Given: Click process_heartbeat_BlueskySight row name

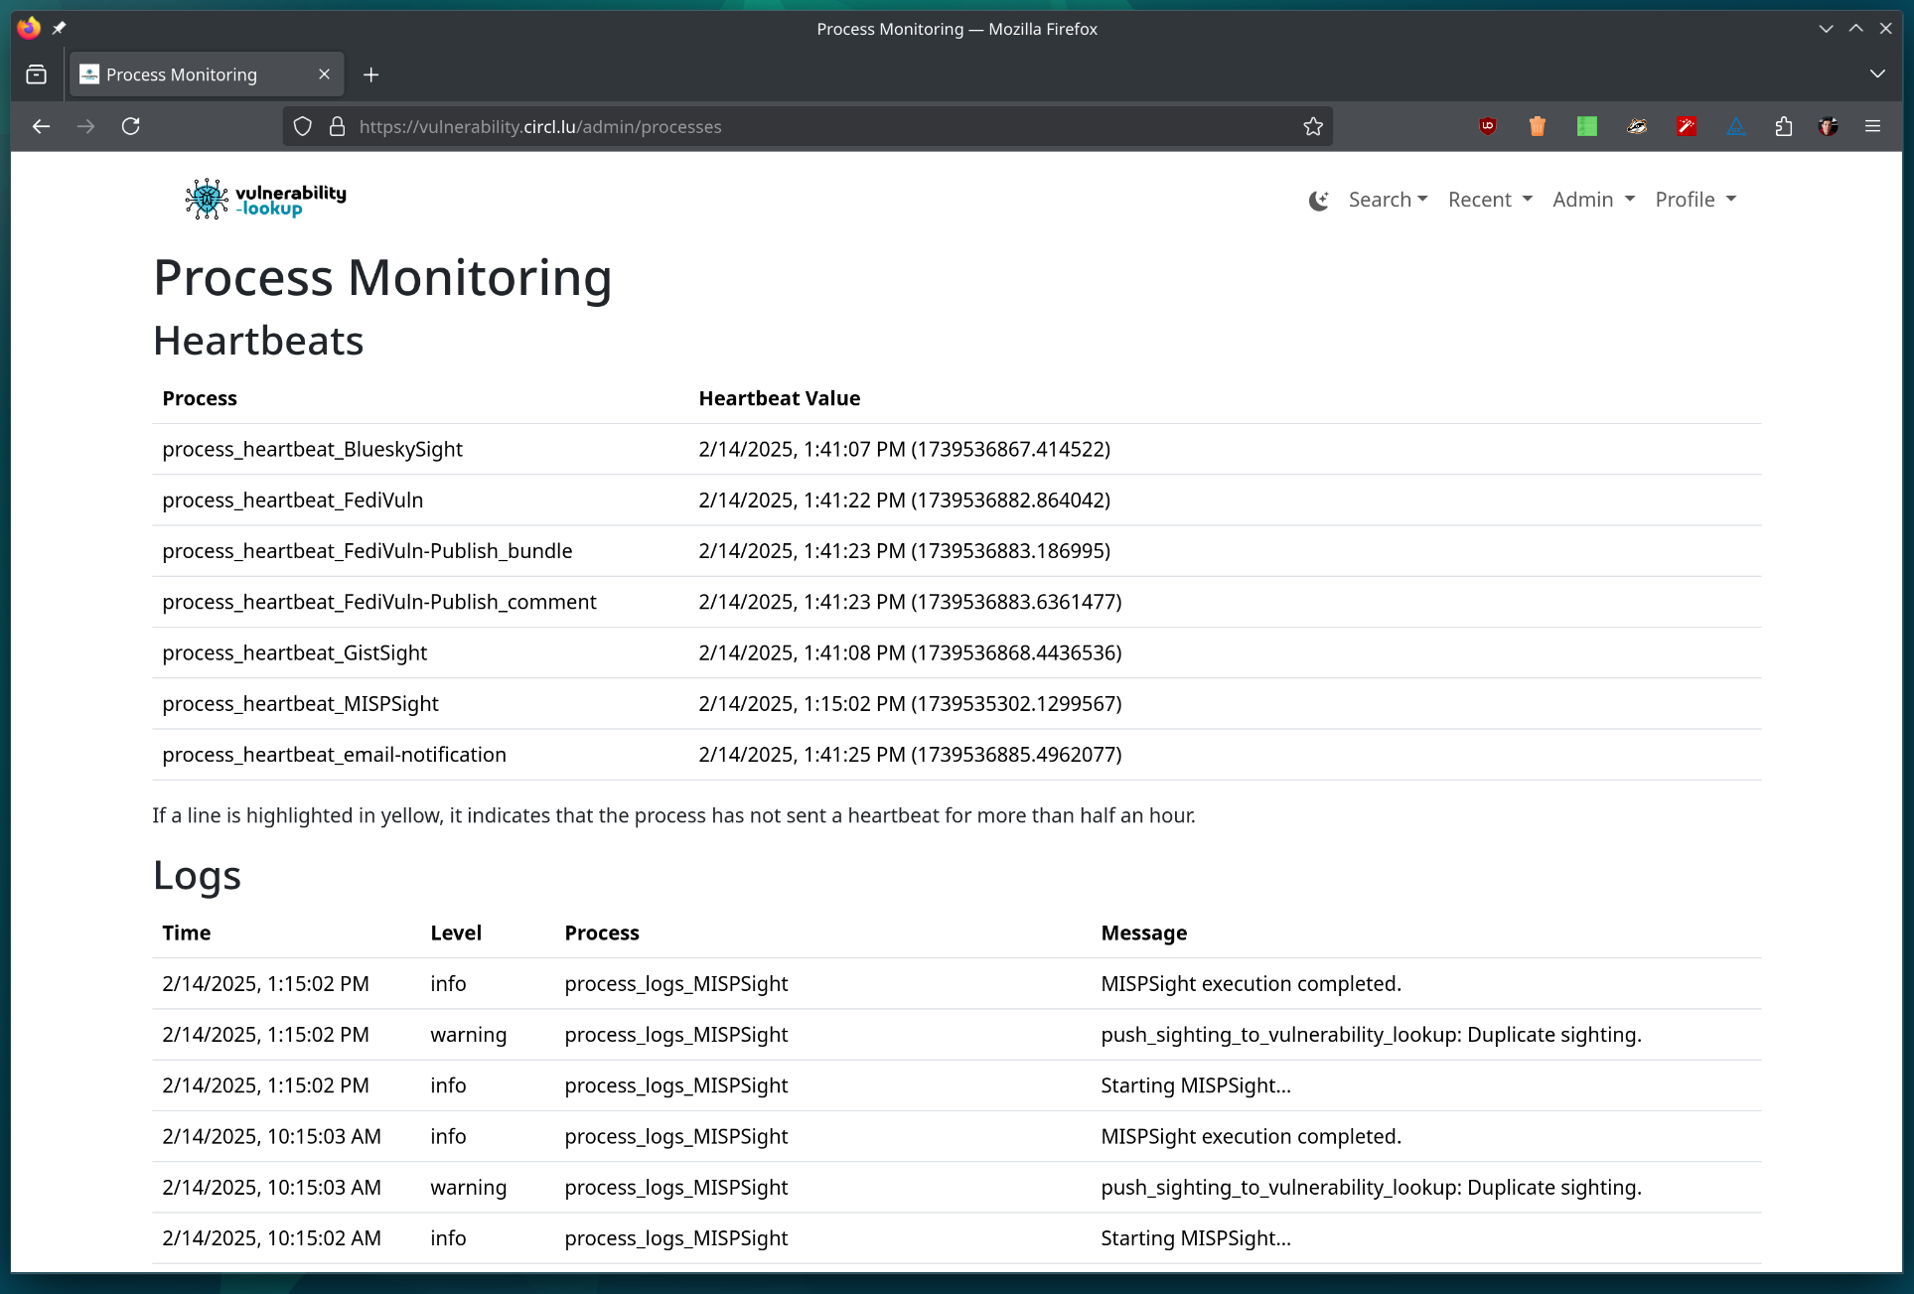Looking at the screenshot, I should [312, 449].
